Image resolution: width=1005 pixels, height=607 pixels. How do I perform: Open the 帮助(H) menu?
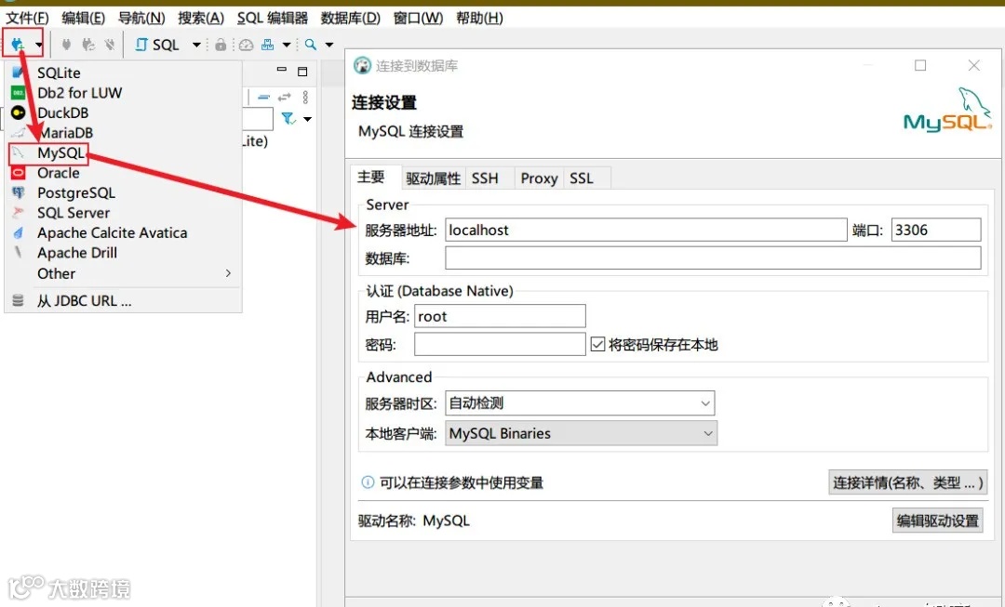click(x=479, y=18)
